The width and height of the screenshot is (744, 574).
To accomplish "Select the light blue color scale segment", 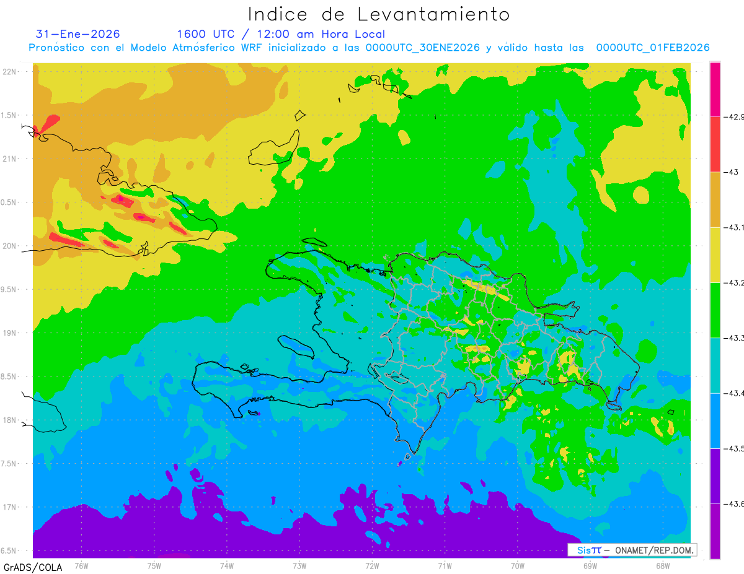I will click(x=715, y=420).
